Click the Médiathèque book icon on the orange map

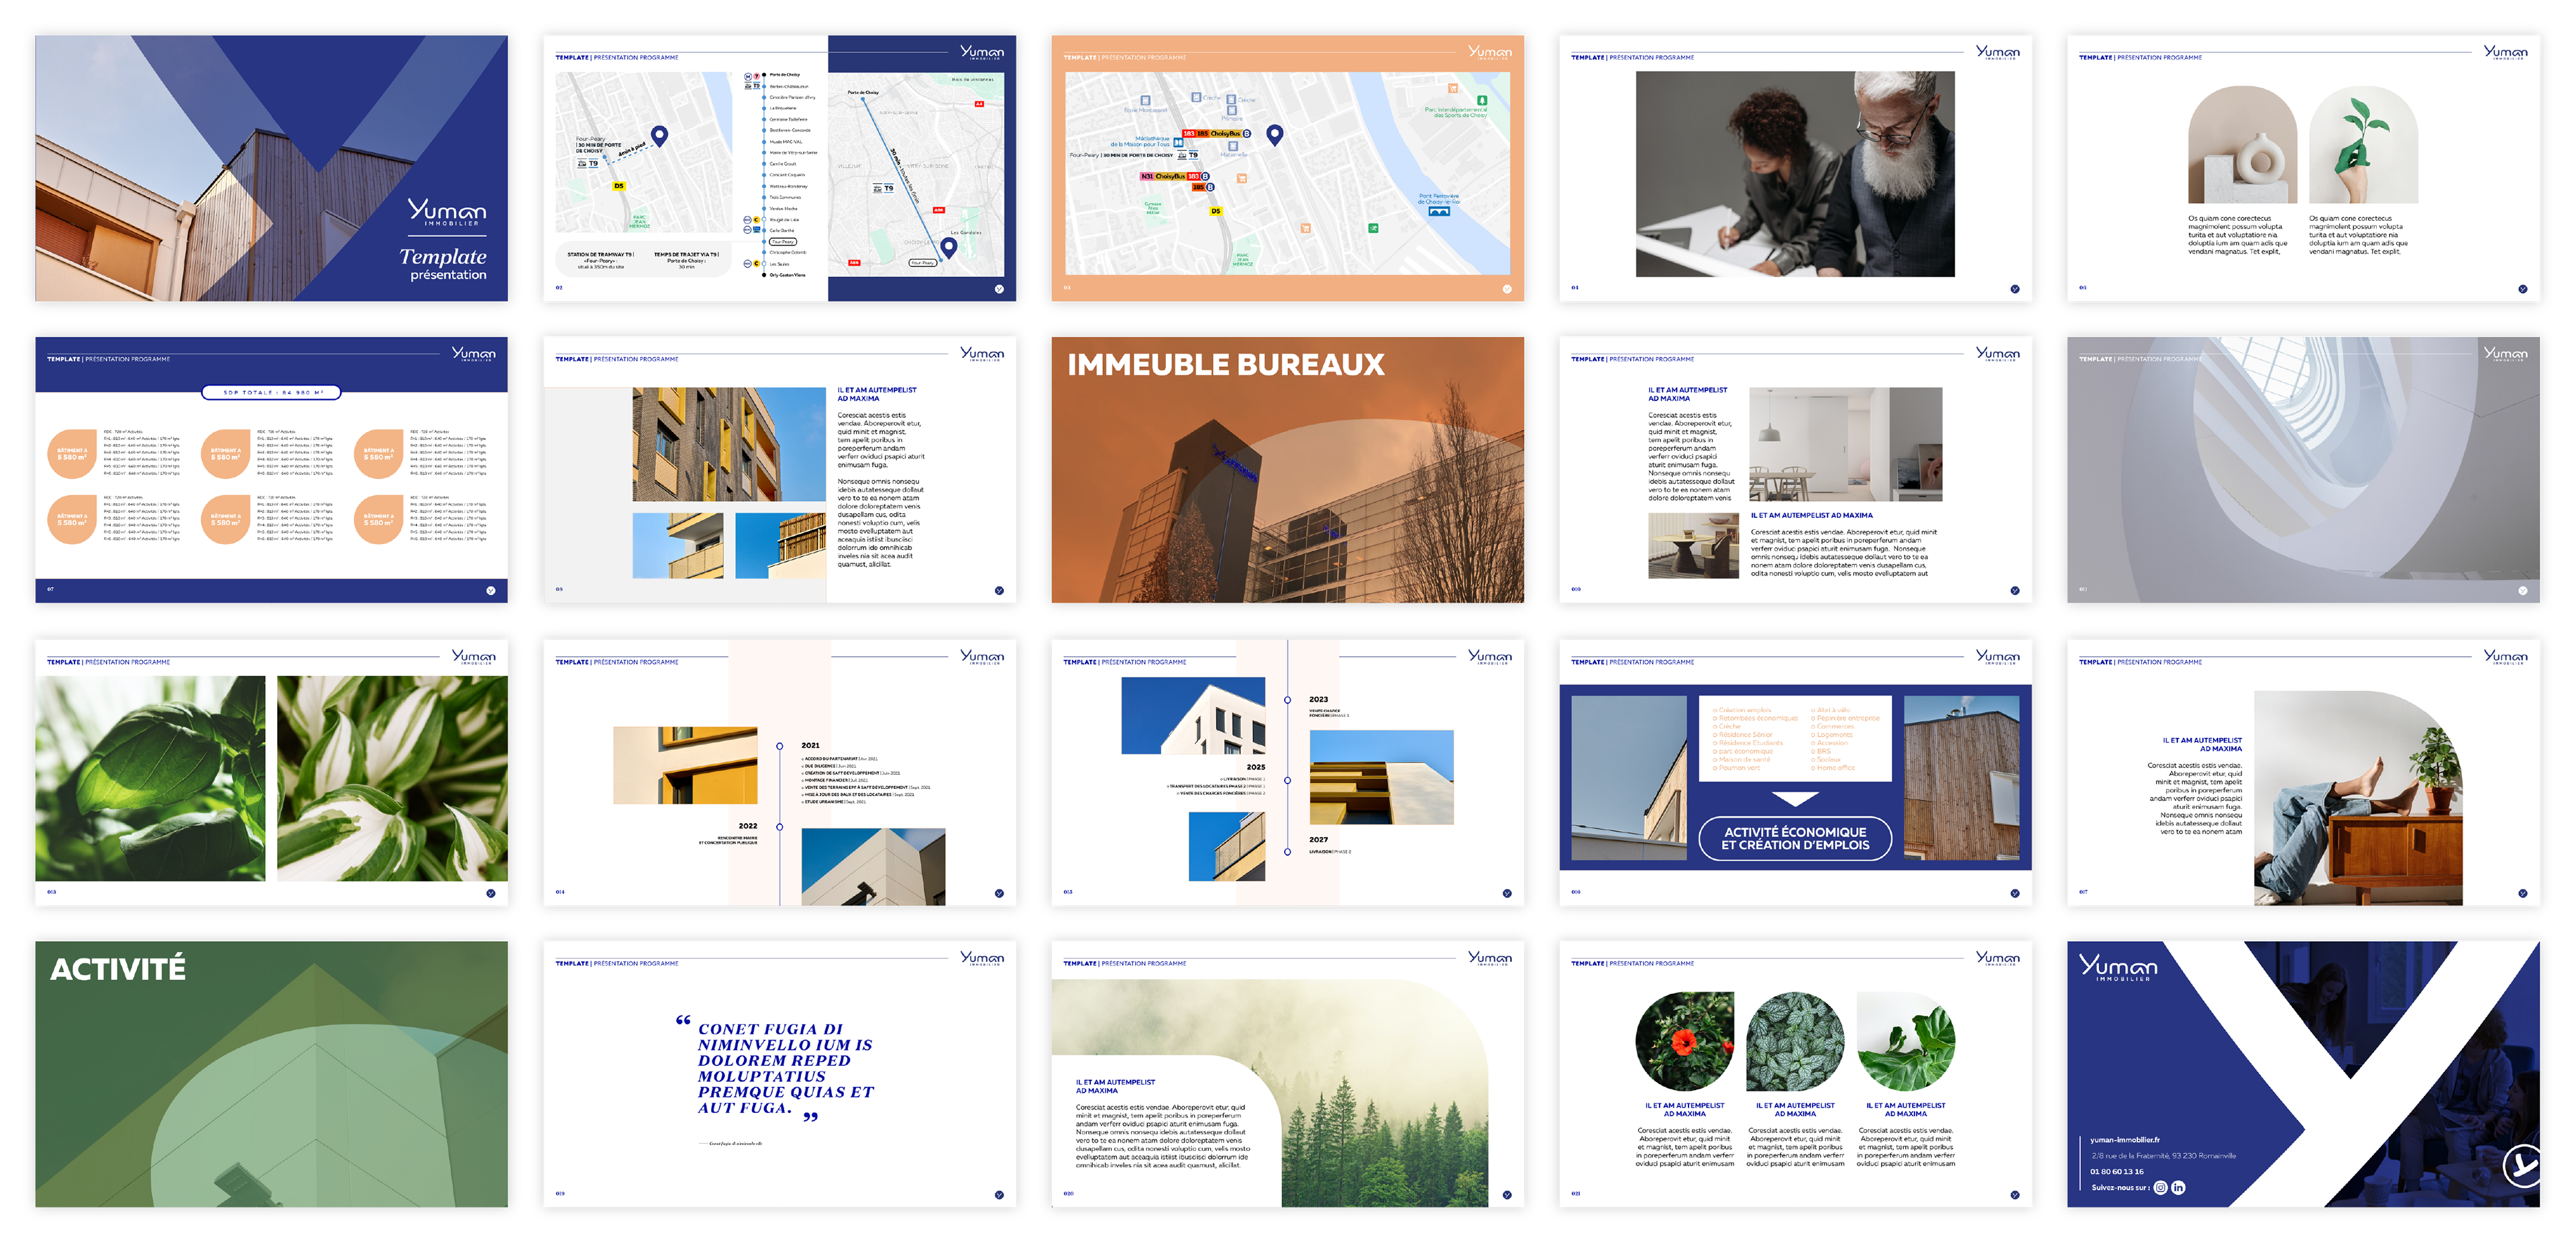[x=1178, y=144]
